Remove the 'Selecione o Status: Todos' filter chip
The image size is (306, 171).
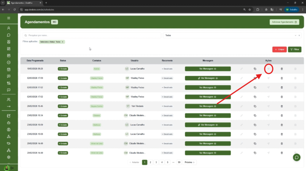[62, 42]
